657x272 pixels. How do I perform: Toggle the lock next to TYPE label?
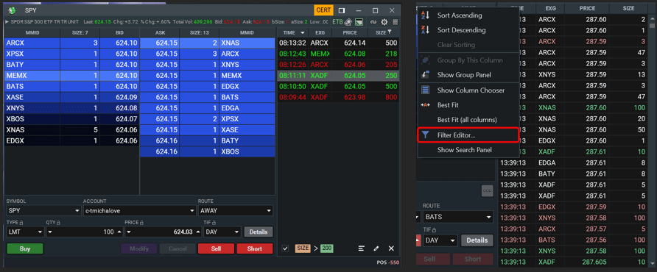point(21,223)
